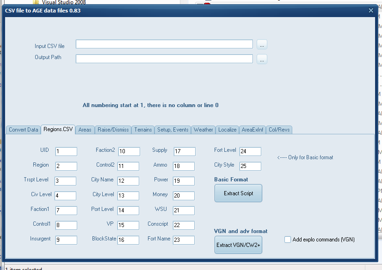Switch to the Convert Data tab
The image size is (382, 270).
tap(24, 130)
